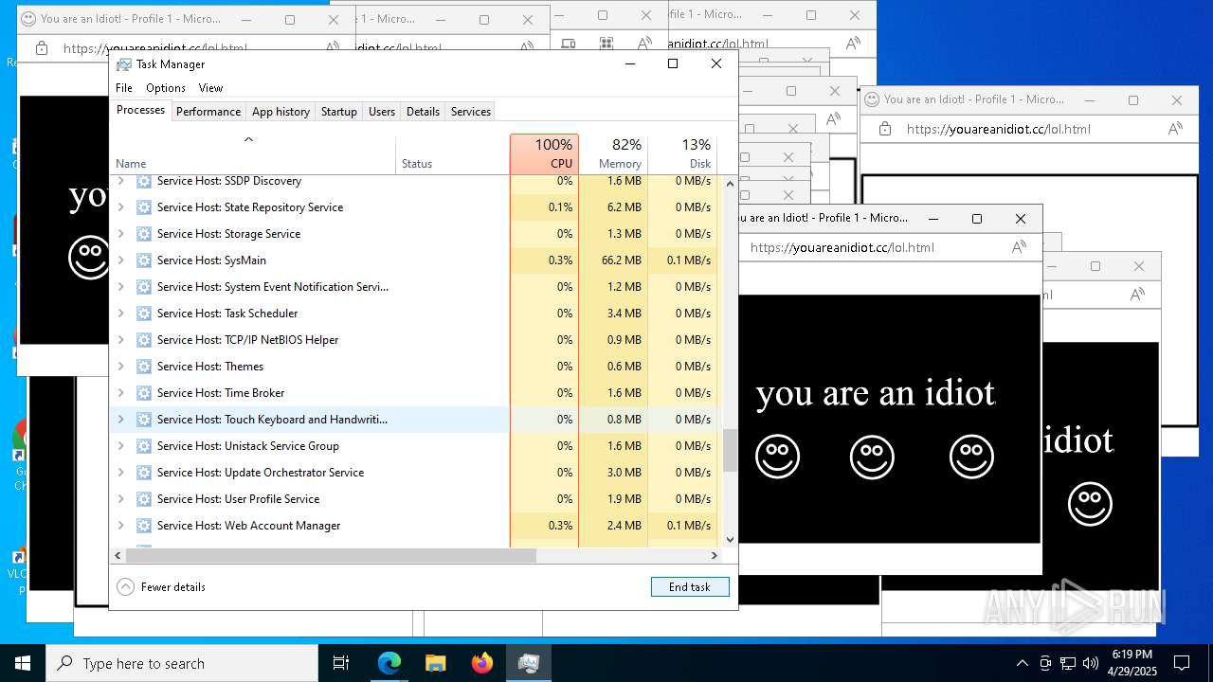Viewport: 1213px width, 682px height.
Task: Click the taskbar search box
Action: pyautogui.click(x=182, y=663)
